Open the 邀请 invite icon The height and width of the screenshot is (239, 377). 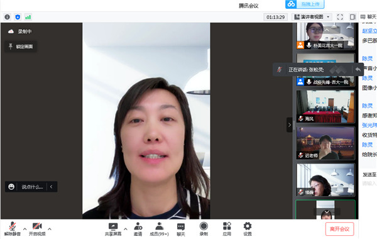coord(138,229)
